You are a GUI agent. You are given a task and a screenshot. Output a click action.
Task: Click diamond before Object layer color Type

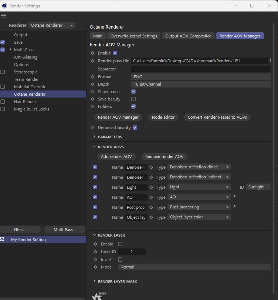click(151, 217)
